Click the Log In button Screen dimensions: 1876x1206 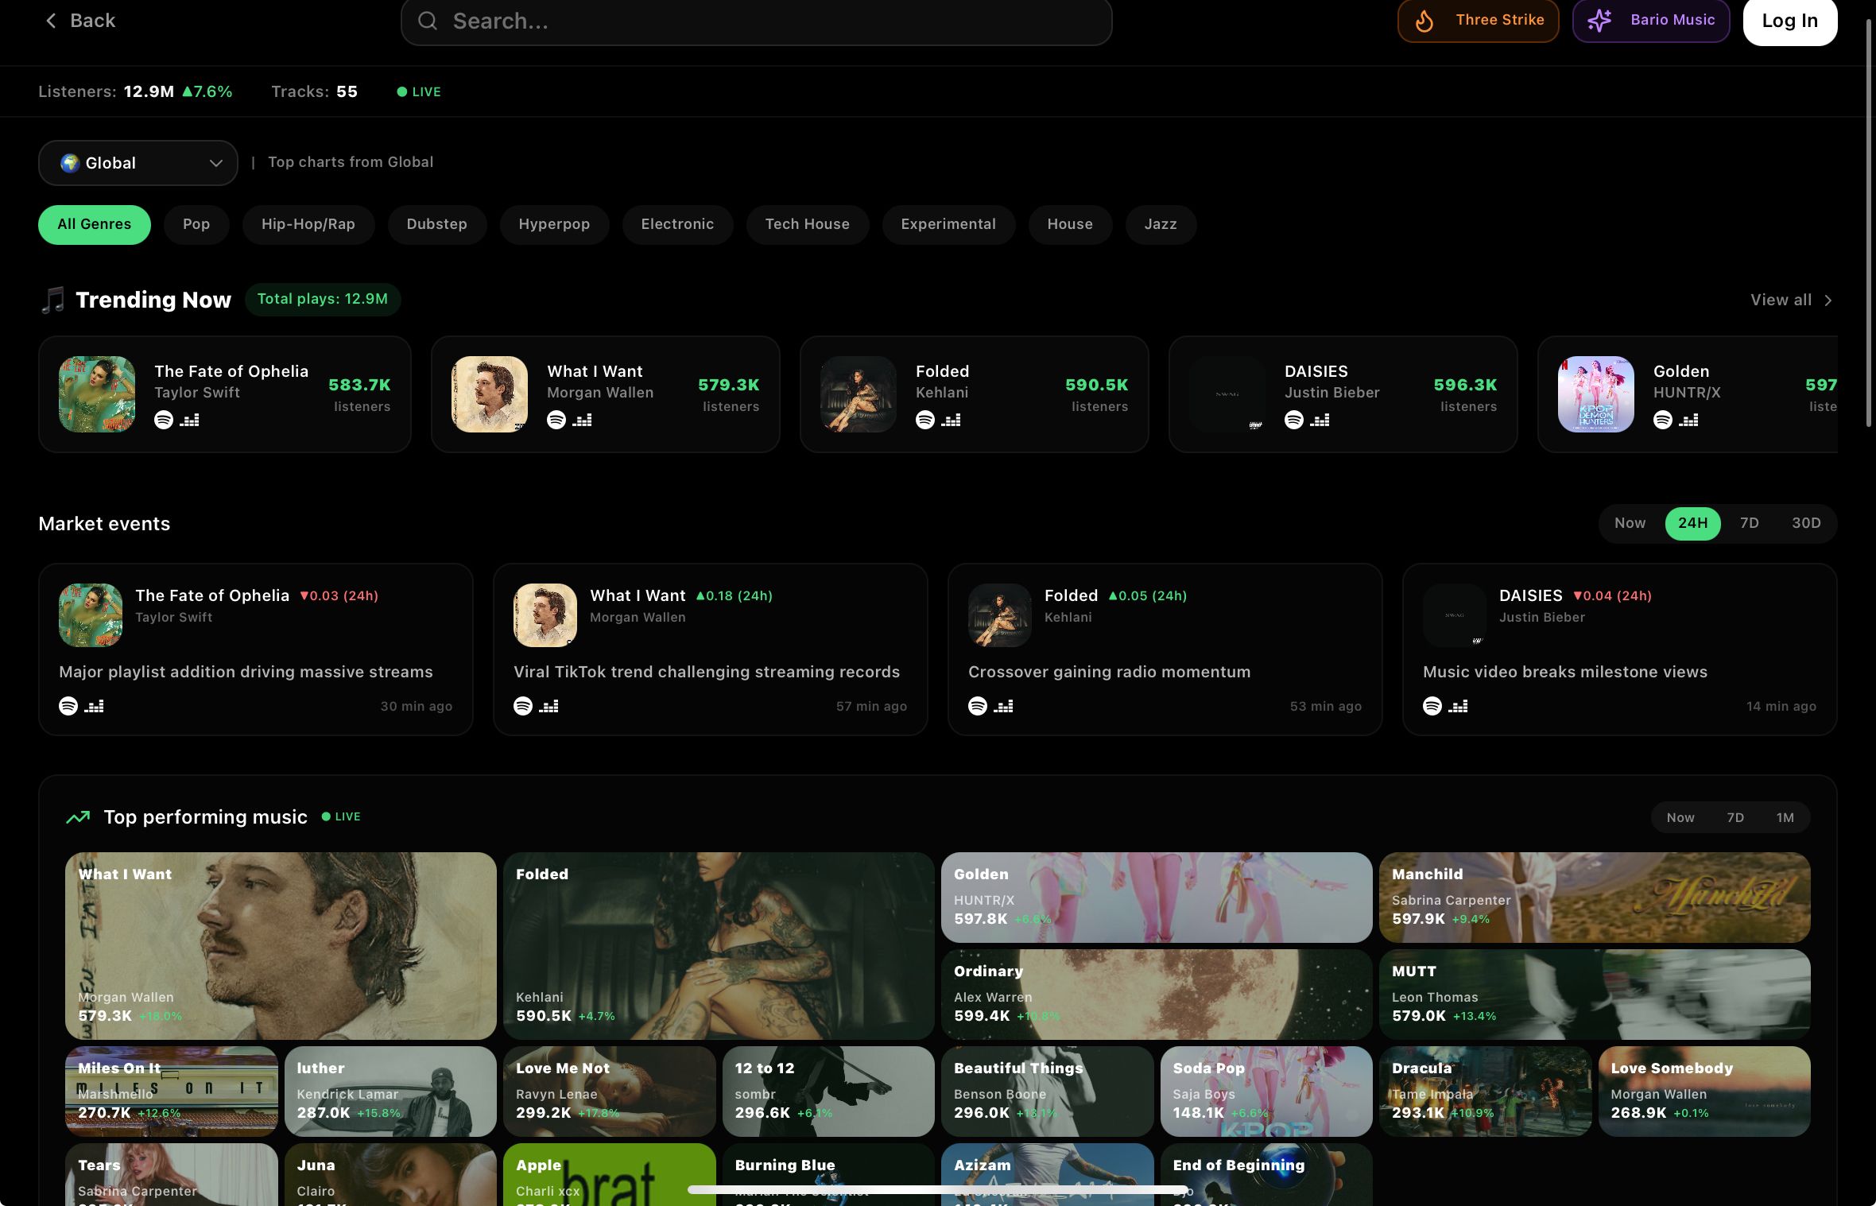(1790, 21)
